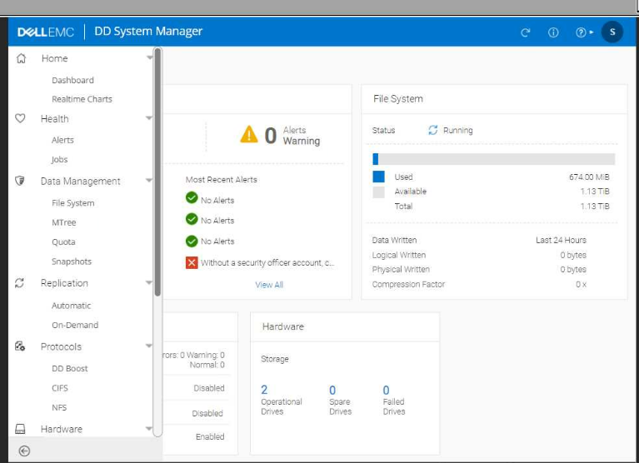Open the Jobs page
639x463 pixels.
coord(59,159)
